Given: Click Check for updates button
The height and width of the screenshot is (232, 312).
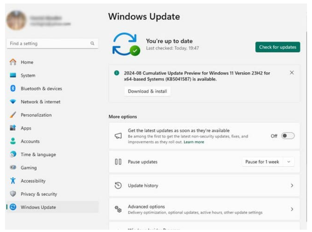Looking at the screenshot, I should click(x=278, y=47).
